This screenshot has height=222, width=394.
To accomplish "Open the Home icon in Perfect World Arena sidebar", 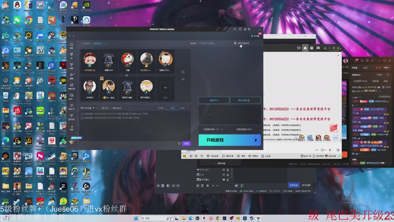I will point(71,45).
